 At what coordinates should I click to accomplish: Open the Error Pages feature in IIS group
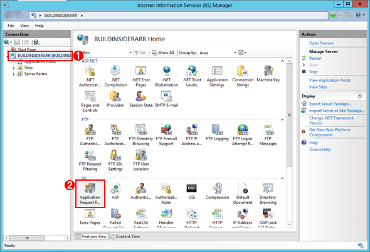(90, 216)
